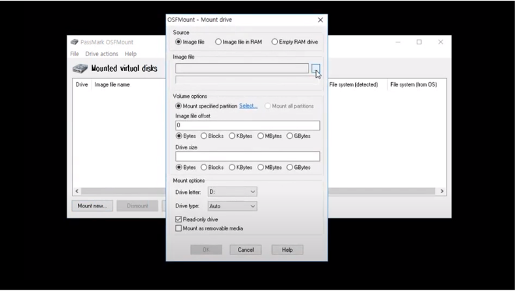
Task: Click the Cancel button in Mount drive dialog
Action: pyautogui.click(x=246, y=250)
